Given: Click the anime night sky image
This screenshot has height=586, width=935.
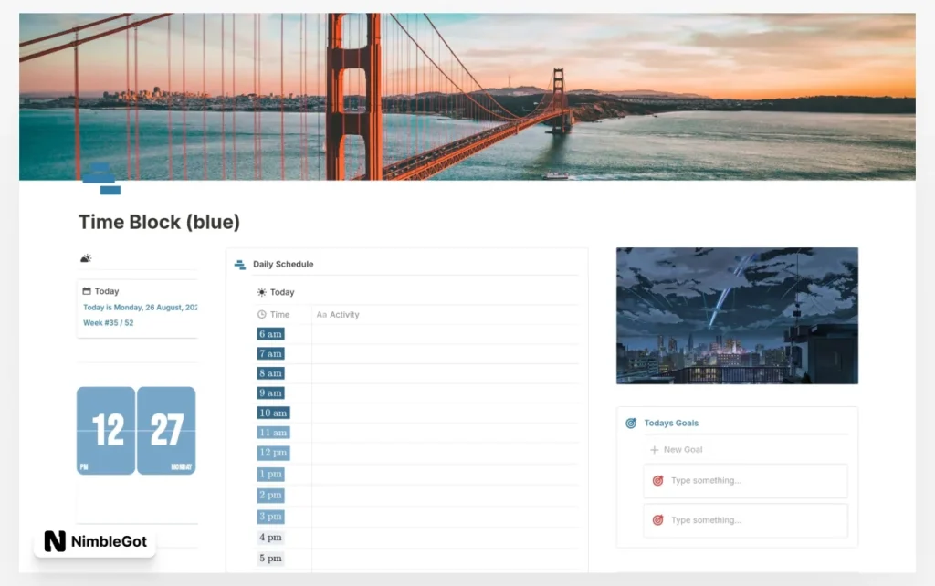Looking at the screenshot, I should pyautogui.click(x=737, y=315).
